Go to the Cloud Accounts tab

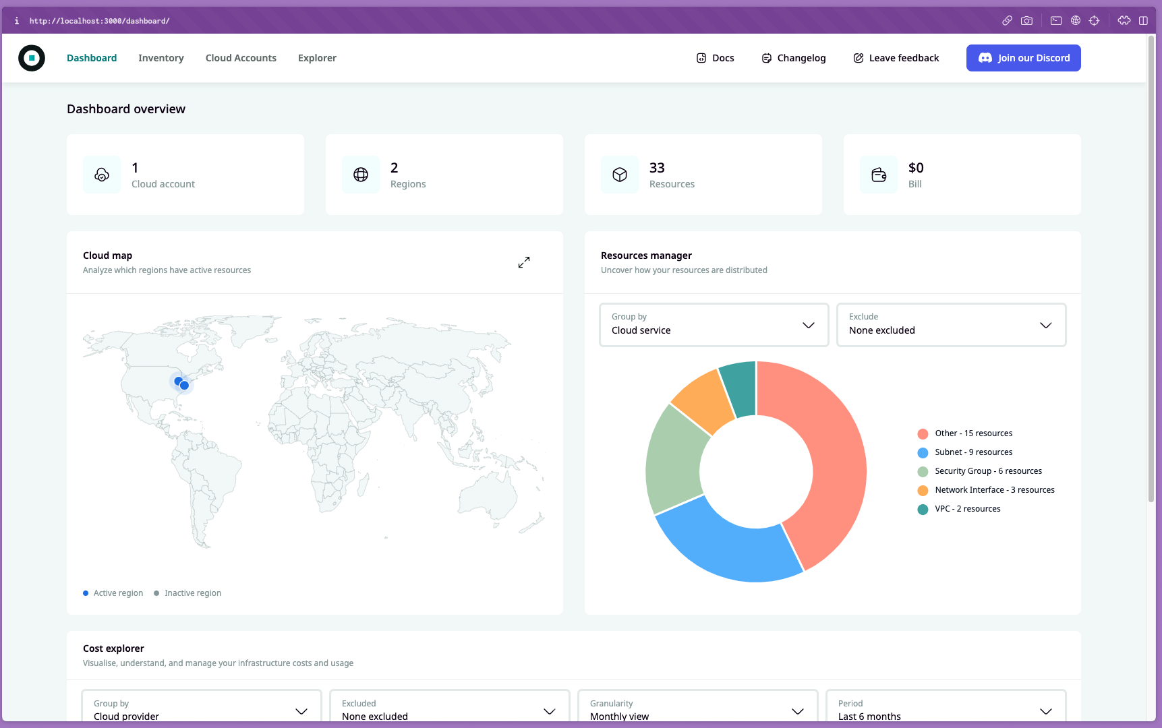pos(241,58)
